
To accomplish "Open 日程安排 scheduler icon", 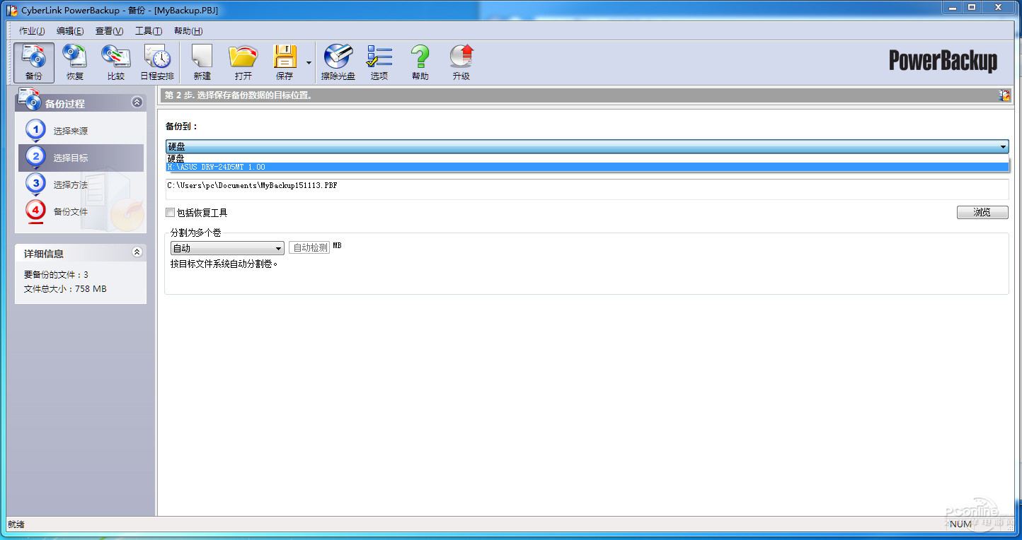I will coord(157,63).
